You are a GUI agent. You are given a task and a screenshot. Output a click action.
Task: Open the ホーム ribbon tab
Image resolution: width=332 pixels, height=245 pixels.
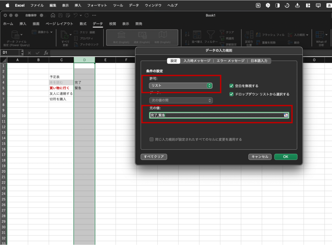(8, 24)
